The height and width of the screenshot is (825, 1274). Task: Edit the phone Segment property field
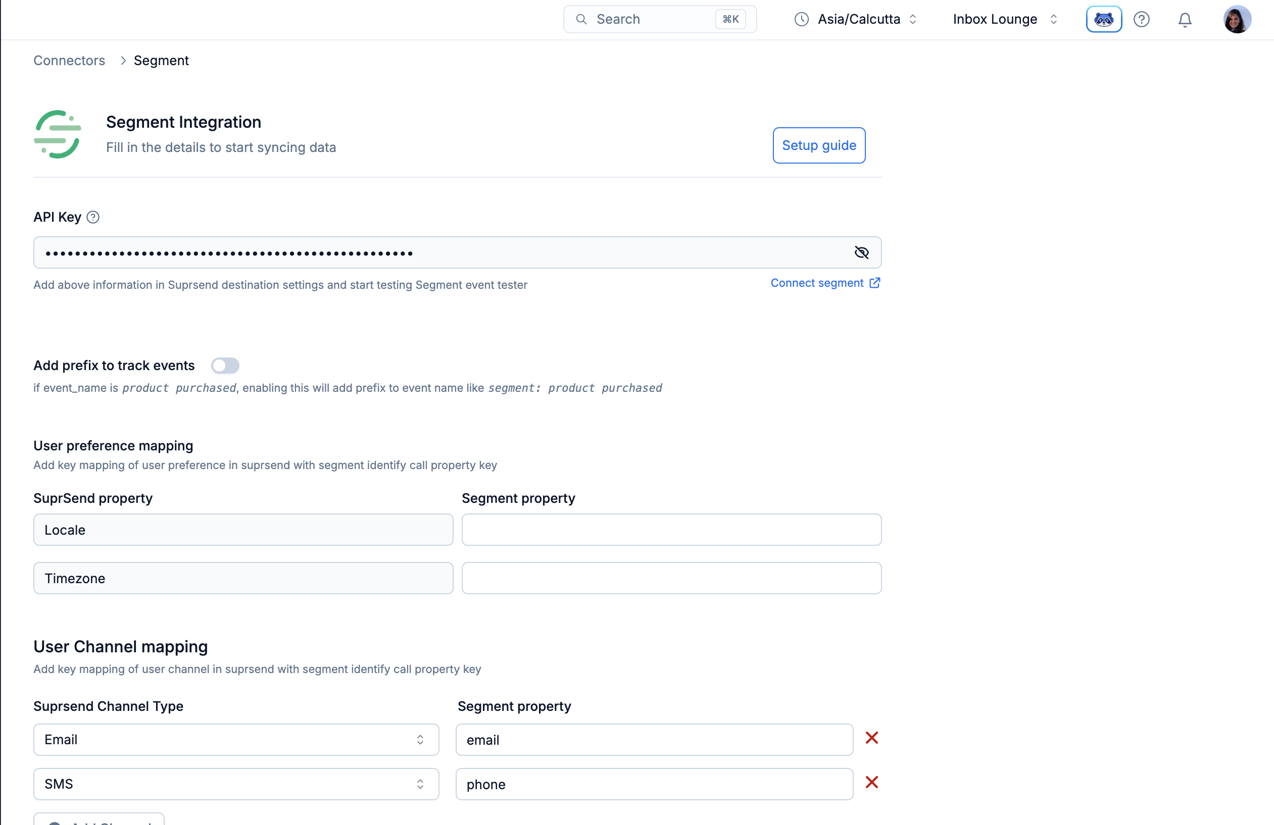click(x=654, y=784)
